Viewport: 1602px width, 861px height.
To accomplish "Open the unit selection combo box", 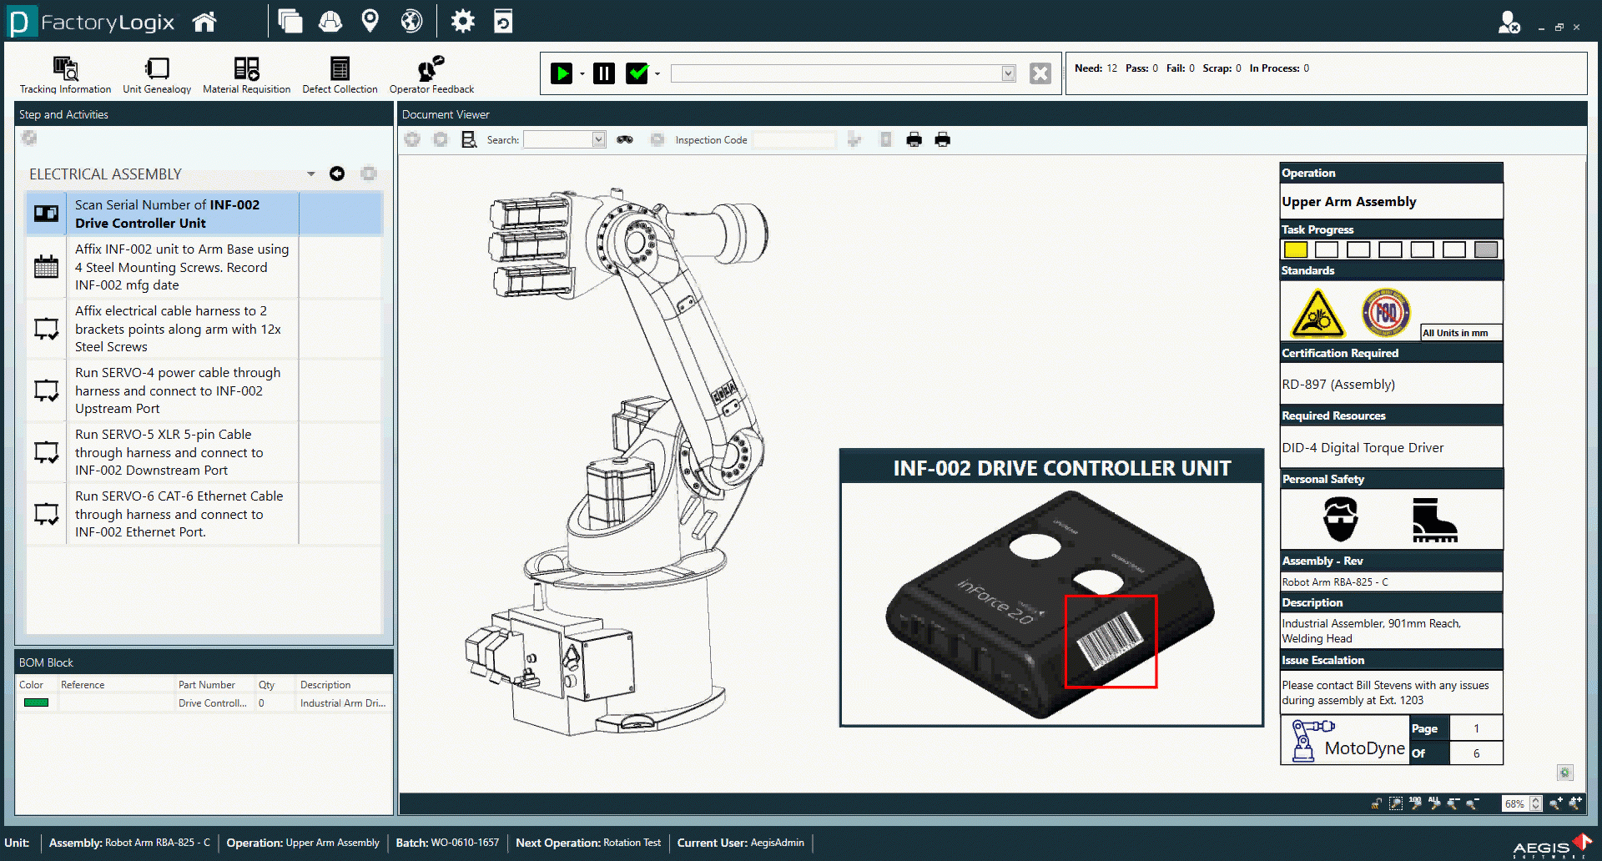I will (x=844, y=73).
